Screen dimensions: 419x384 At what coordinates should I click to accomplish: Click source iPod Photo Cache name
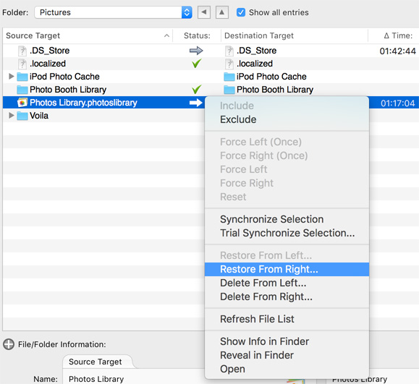point(64,77)
